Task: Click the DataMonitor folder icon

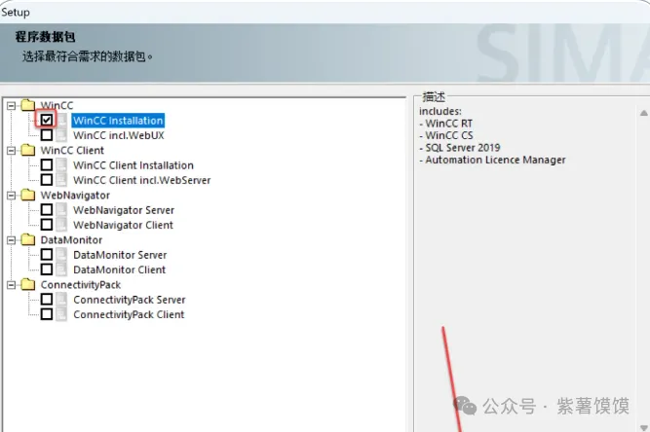Action: click(27, 240)
